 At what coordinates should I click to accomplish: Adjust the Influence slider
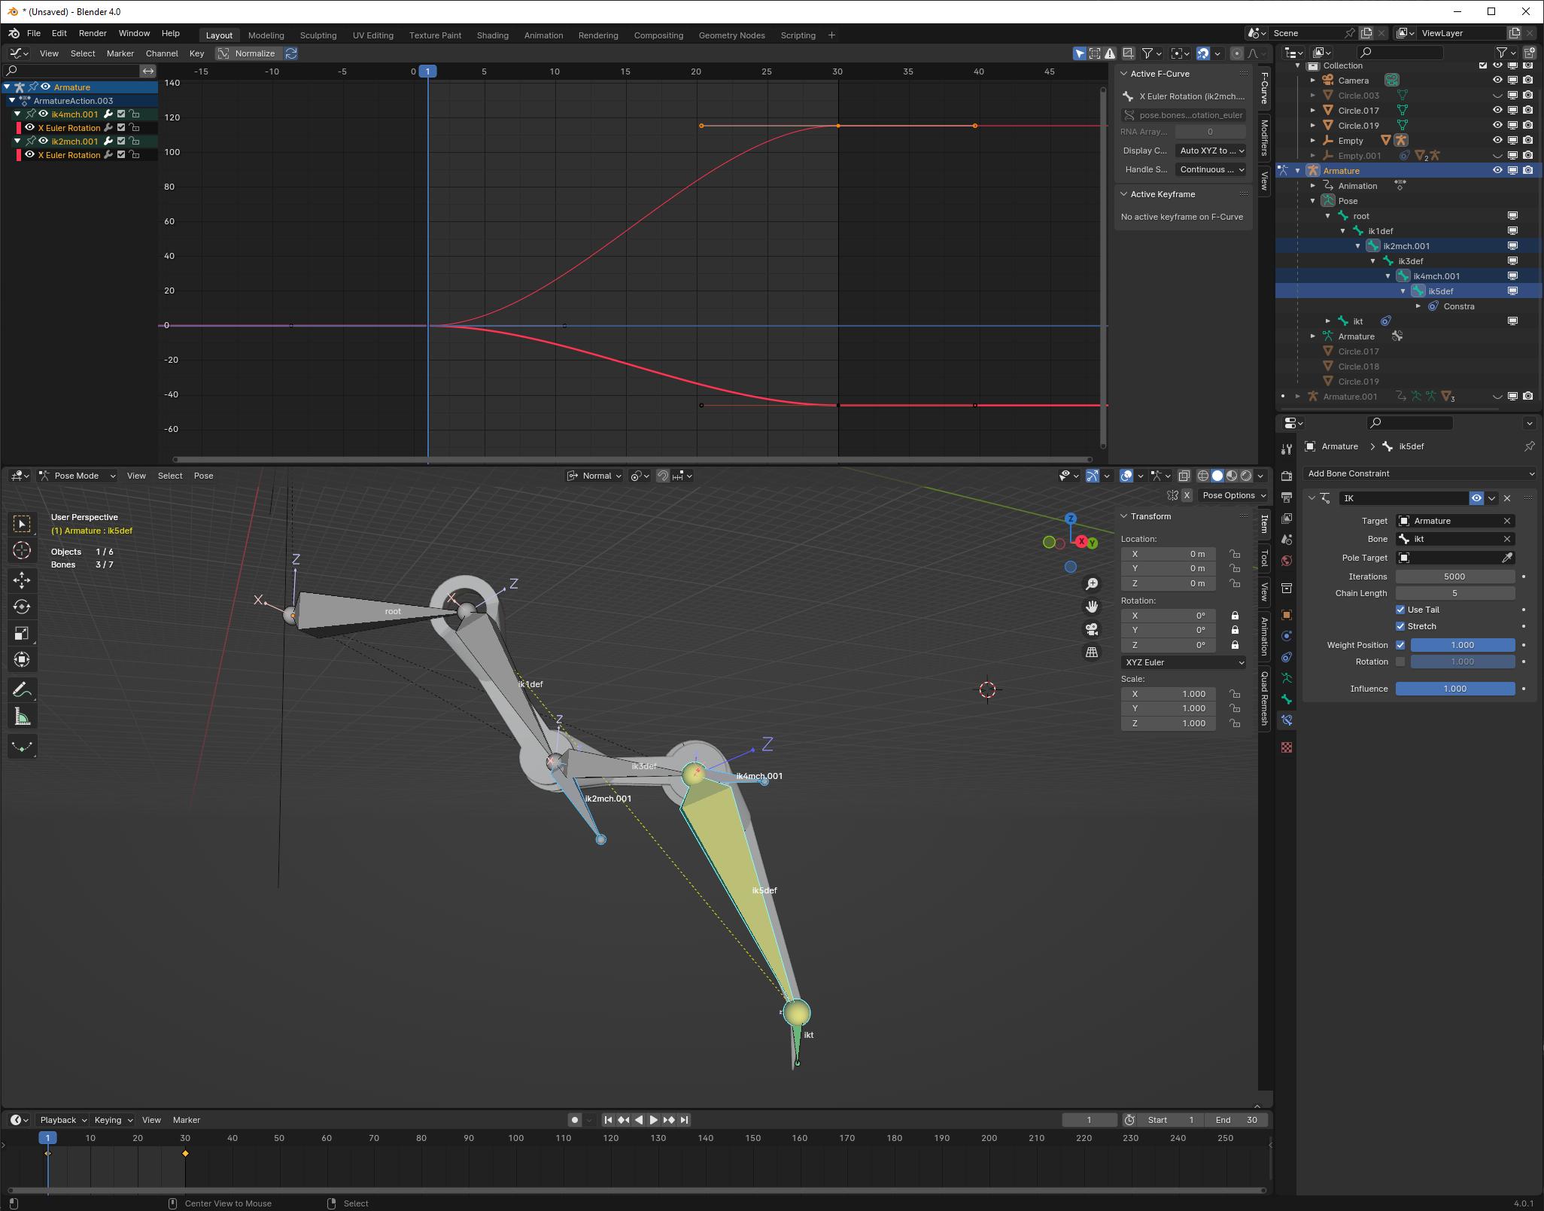point(1454,689)
